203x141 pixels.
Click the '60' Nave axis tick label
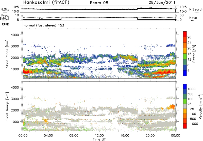[x=181, y=15]
